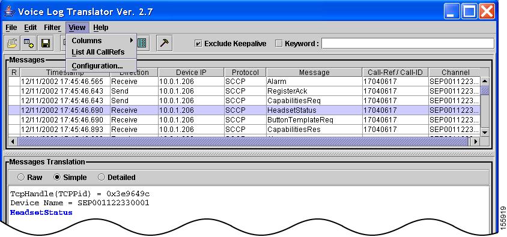Click the Message column header

click(x=314, y=73)
